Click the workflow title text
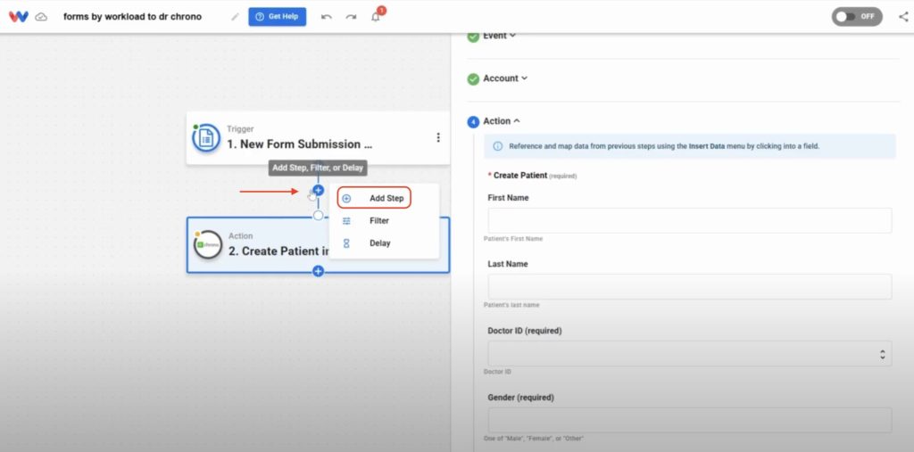This screenshot has height=452, width=914. click(132, 16)
